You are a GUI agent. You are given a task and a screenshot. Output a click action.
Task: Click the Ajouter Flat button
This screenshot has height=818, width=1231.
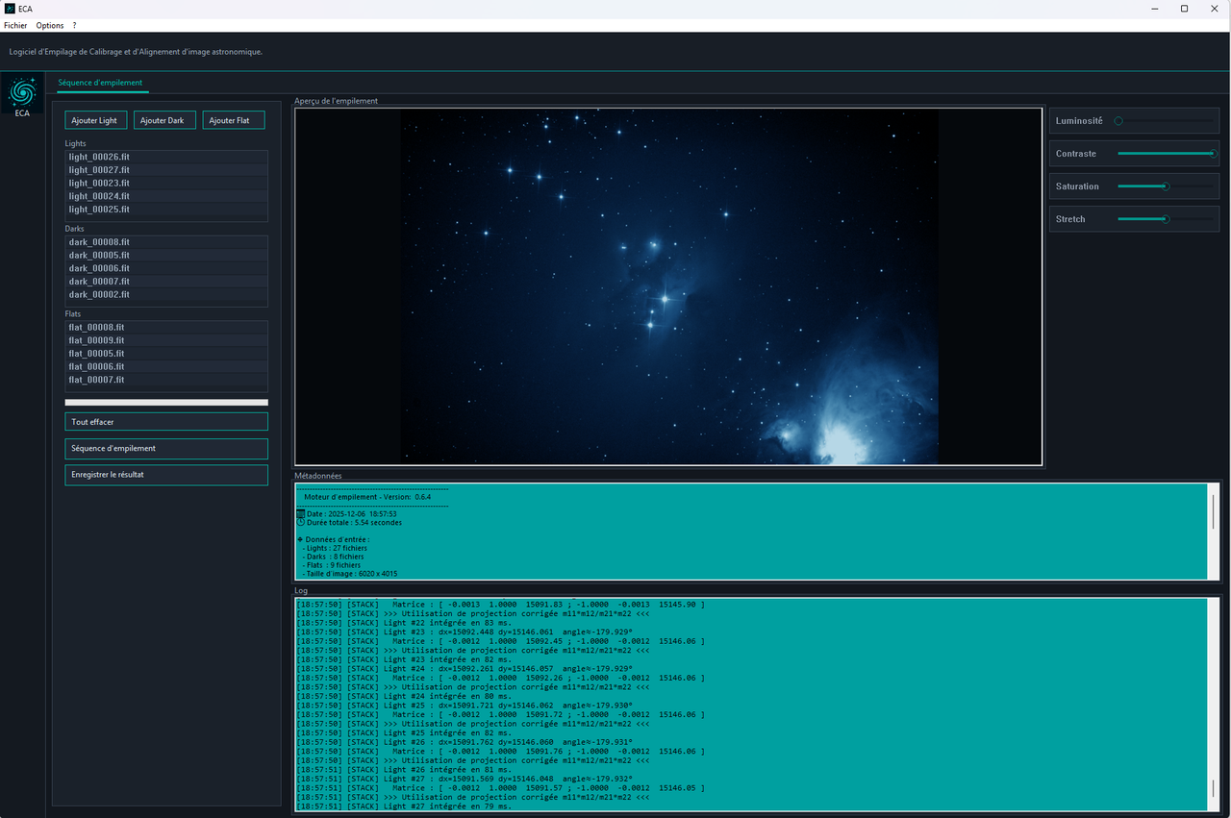(x=234, y=120)
